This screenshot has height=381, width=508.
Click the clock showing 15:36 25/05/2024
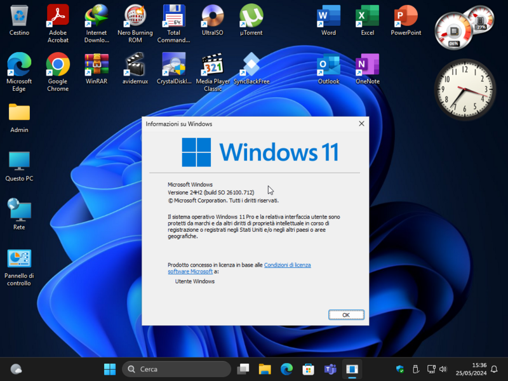point(471,369)
